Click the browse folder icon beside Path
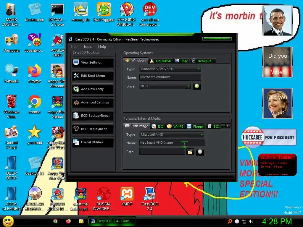303x227 pixels. (190, 152)
